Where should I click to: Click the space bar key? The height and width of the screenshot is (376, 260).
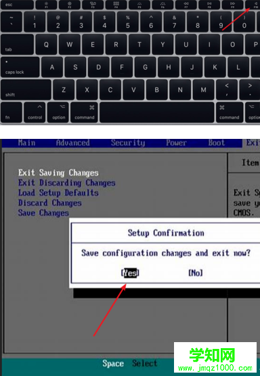156,112
